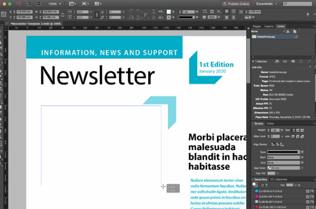Switch to the Layers tab
This screenshot has height=209, width=316.
click(269, 26)
